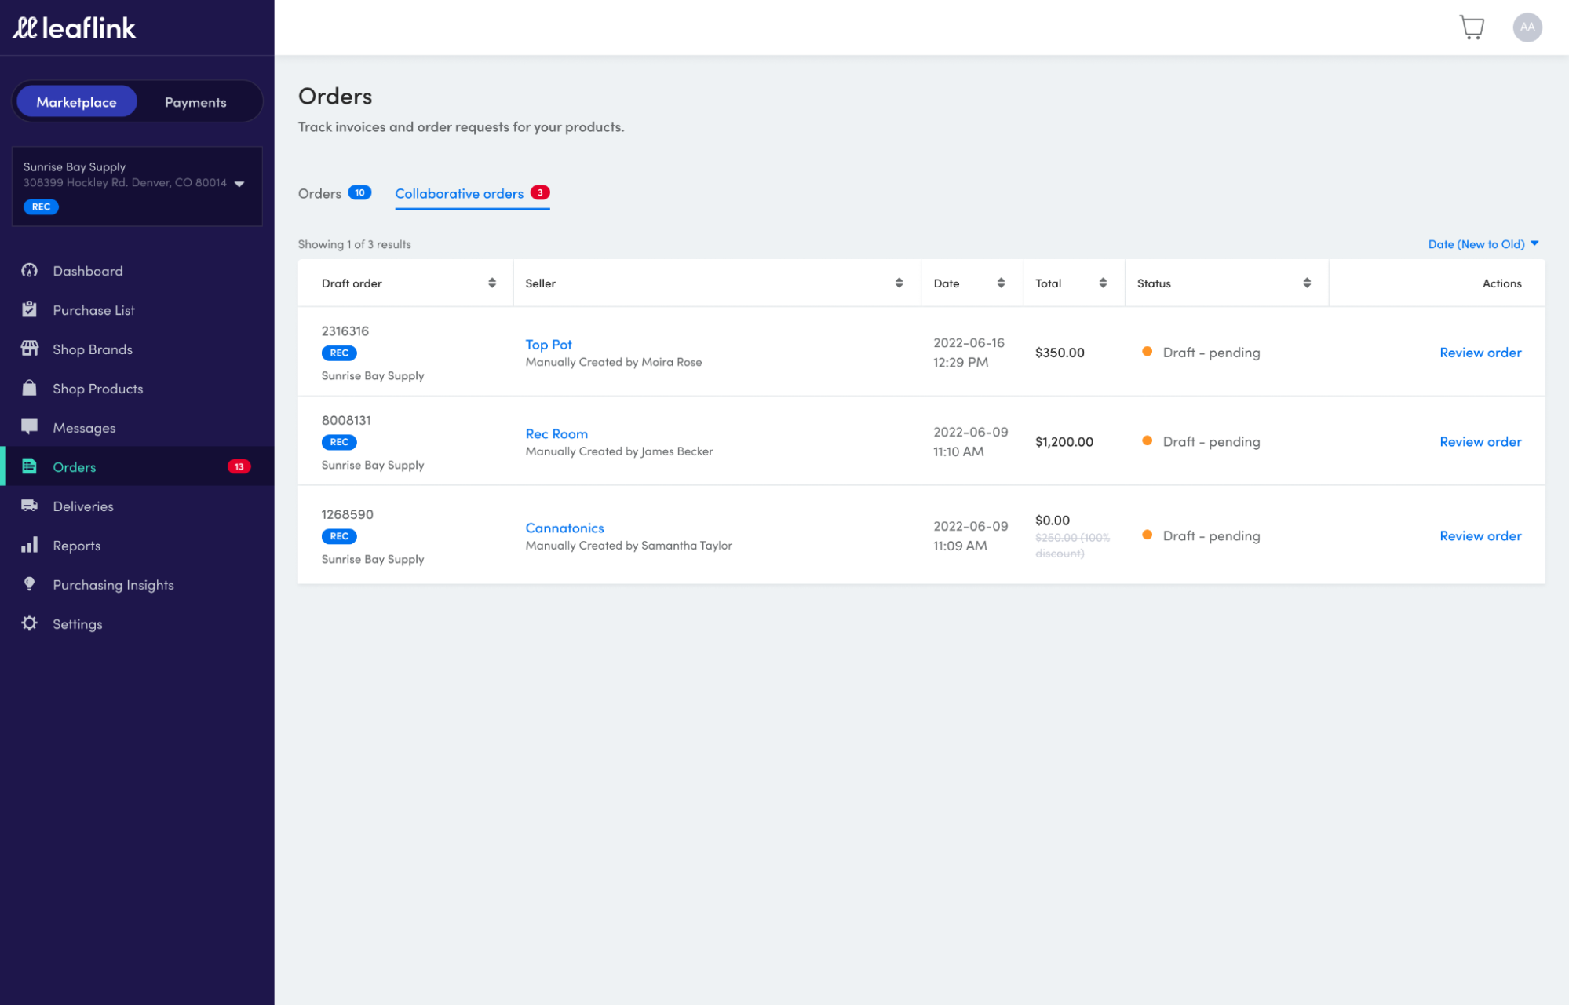Open Messages in the sidebar

point(84,428)
